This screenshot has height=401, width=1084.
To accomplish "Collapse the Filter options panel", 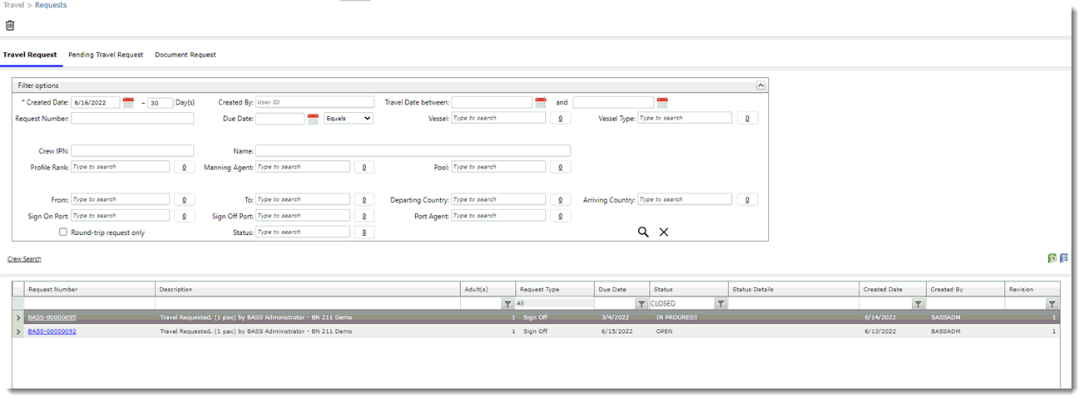I will tap(760, 86).
